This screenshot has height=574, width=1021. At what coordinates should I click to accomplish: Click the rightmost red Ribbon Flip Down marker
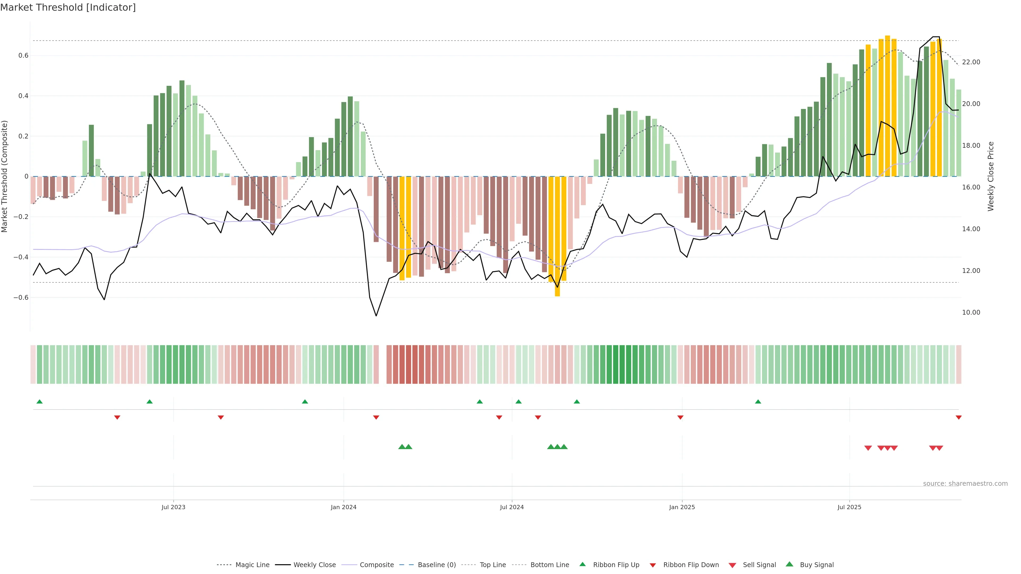(x=958, y=417)
